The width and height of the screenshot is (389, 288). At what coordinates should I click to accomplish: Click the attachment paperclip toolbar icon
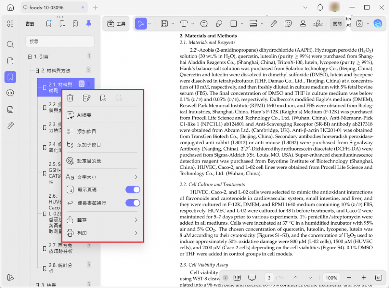[274, 24]
